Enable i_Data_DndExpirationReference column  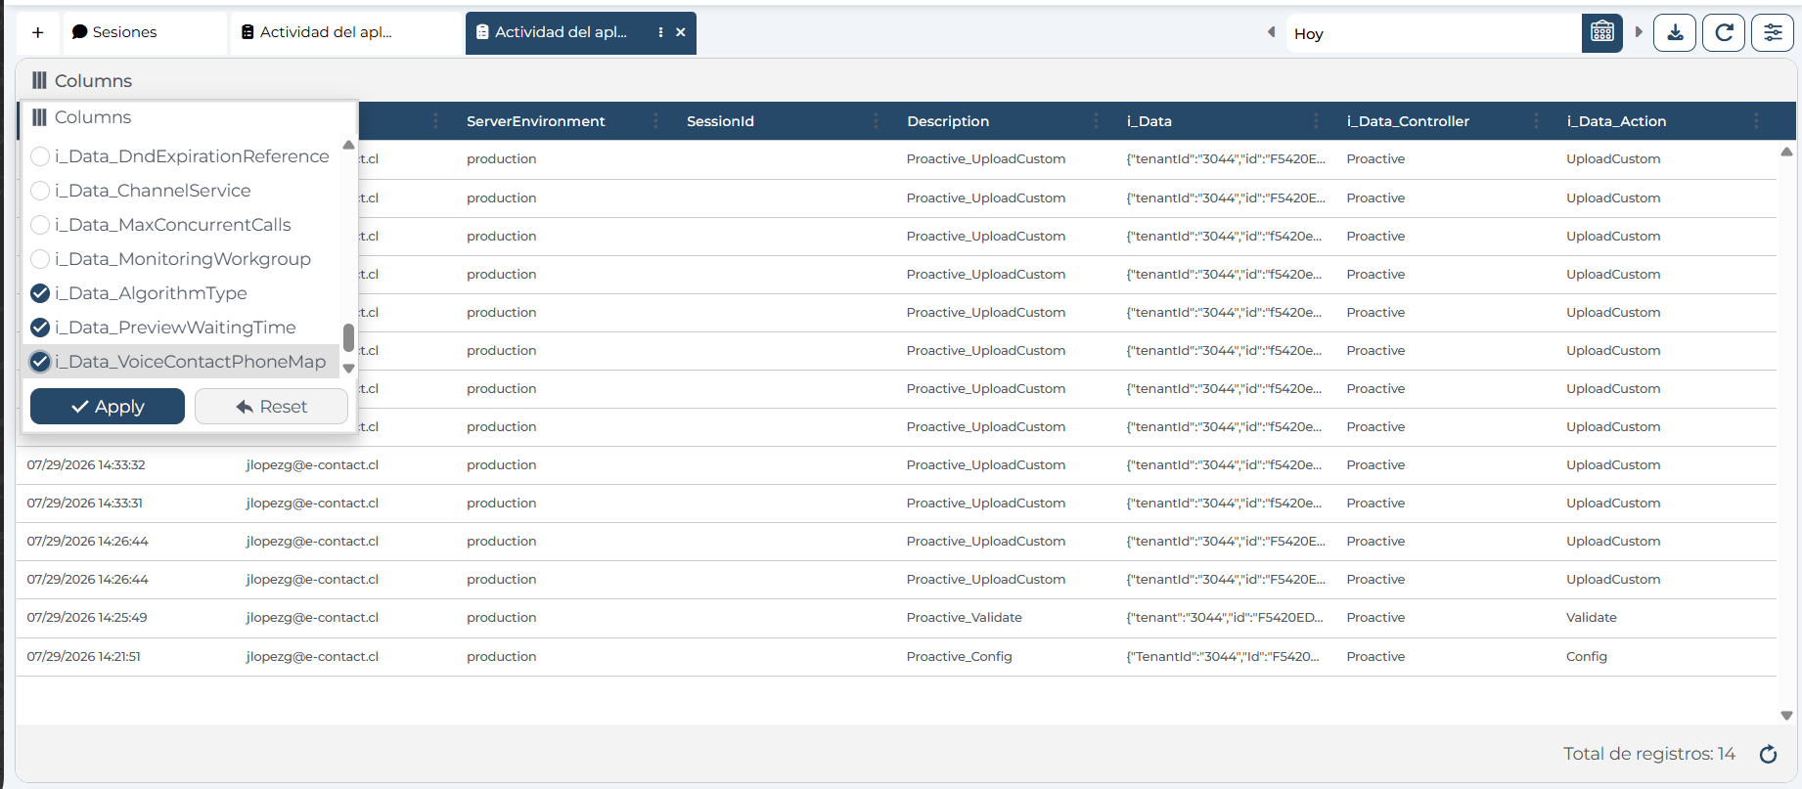40,156
